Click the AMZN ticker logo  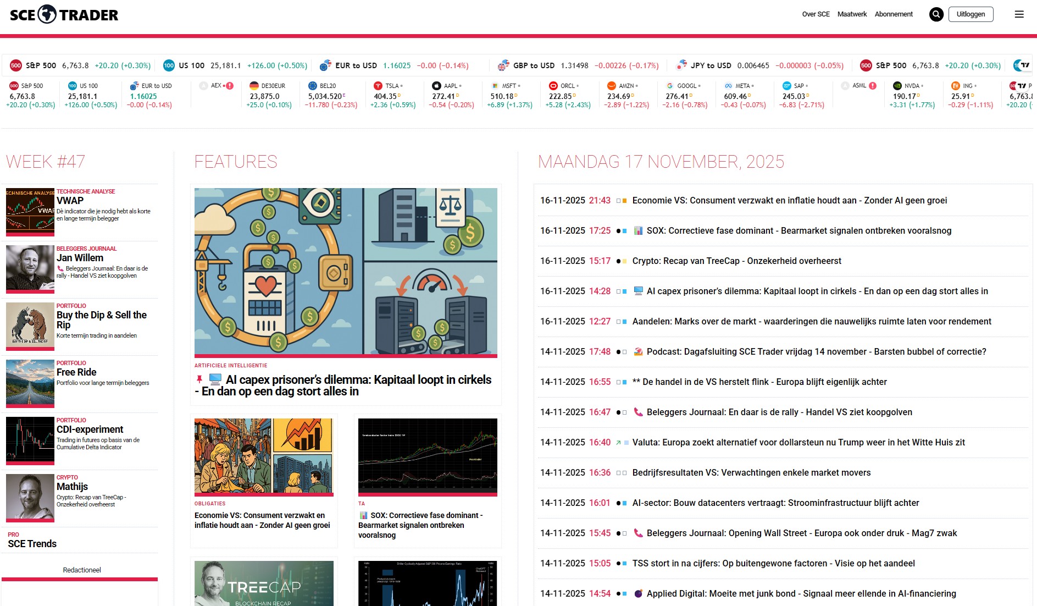611,86
